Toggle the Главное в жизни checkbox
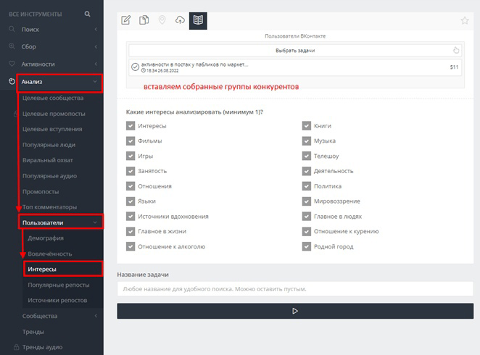The height and width of the screenshot is (355, 480). [x=131, y=231]
